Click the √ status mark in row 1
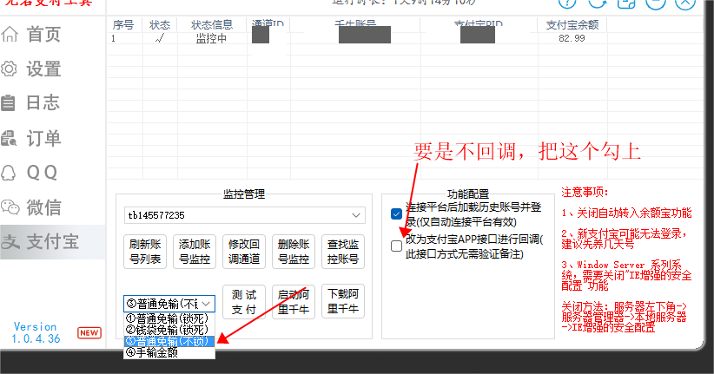The height and width of the screenshot is (374, 714). coord(159,39)
